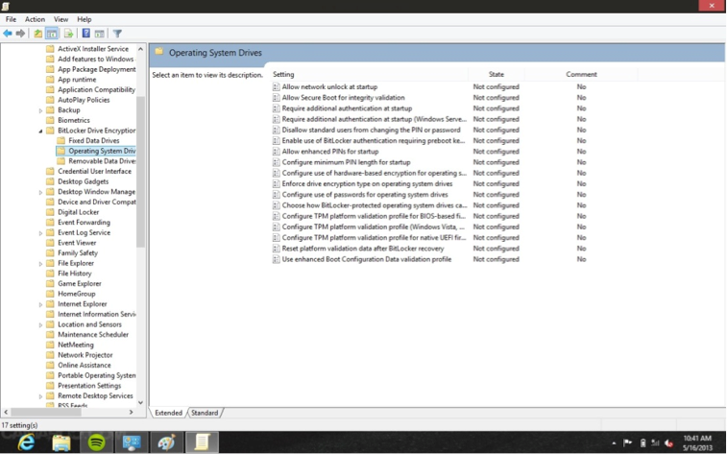Open the View menu

pos(61,19)
